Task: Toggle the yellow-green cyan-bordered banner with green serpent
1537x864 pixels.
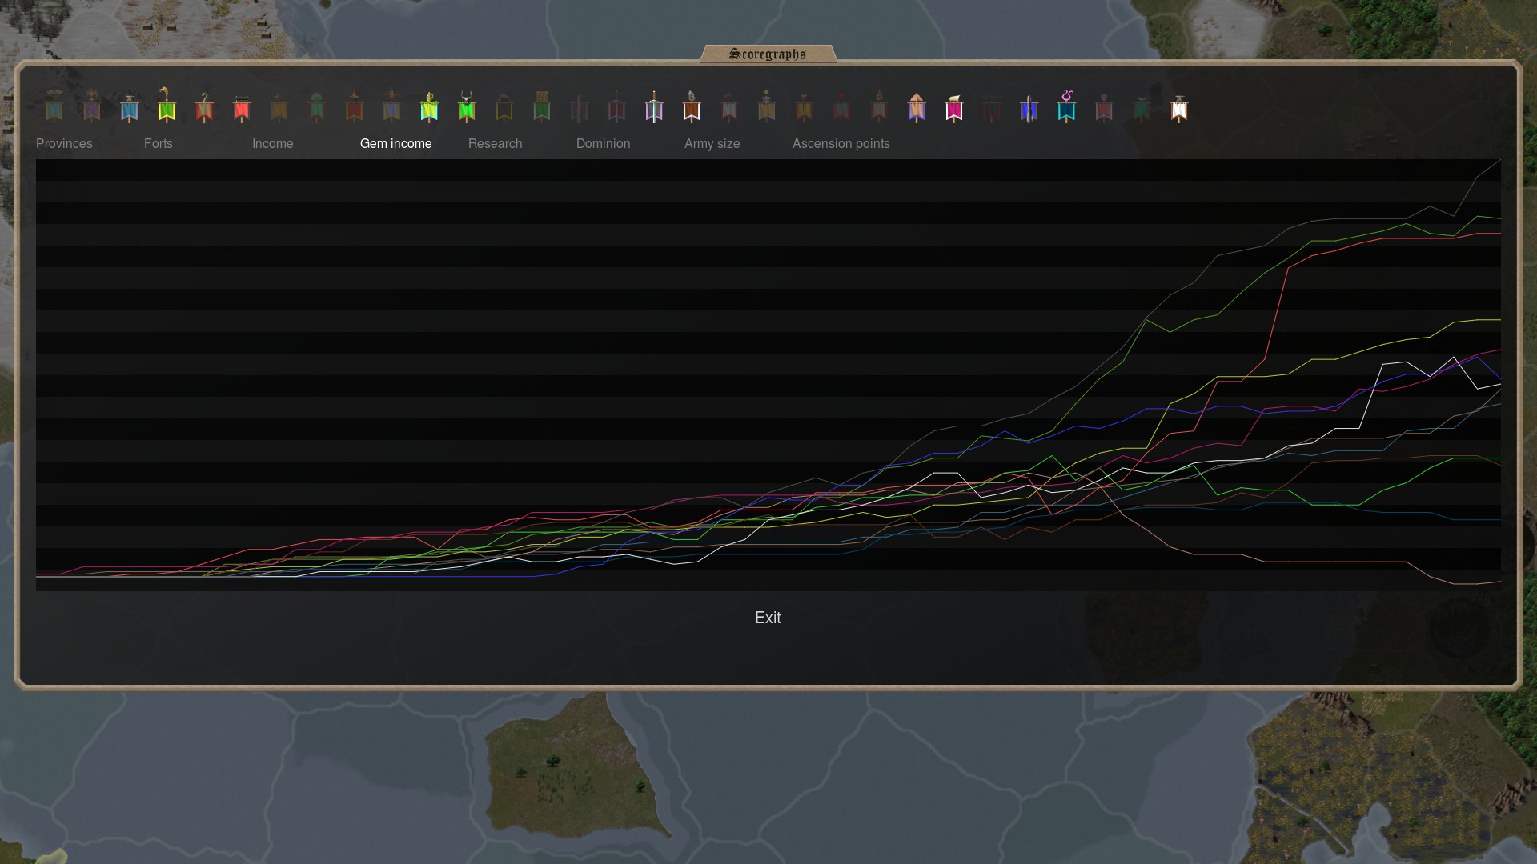Action: click(429, 106)
